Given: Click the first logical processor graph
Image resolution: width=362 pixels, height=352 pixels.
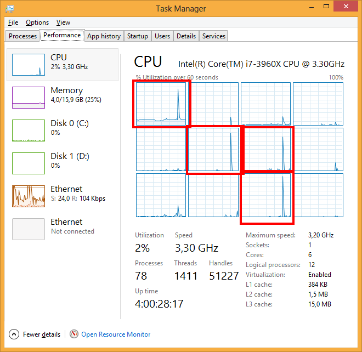Looking at the screenshot, I should coord(161,103).
